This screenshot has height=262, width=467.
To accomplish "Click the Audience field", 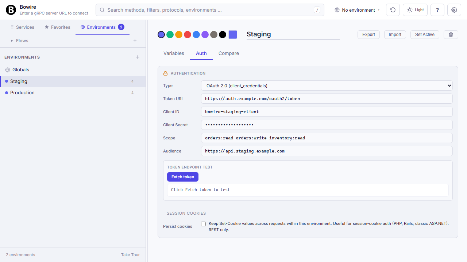I will [327, 151].
